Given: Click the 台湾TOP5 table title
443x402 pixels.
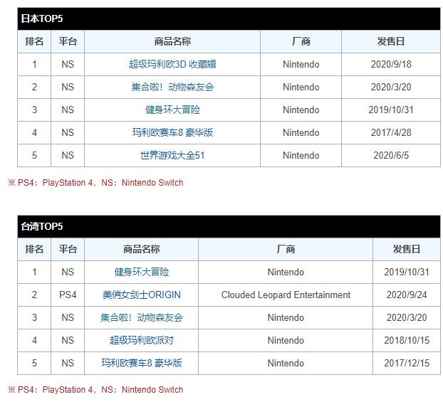Looking at the screenshot, I should pos(42,226).
